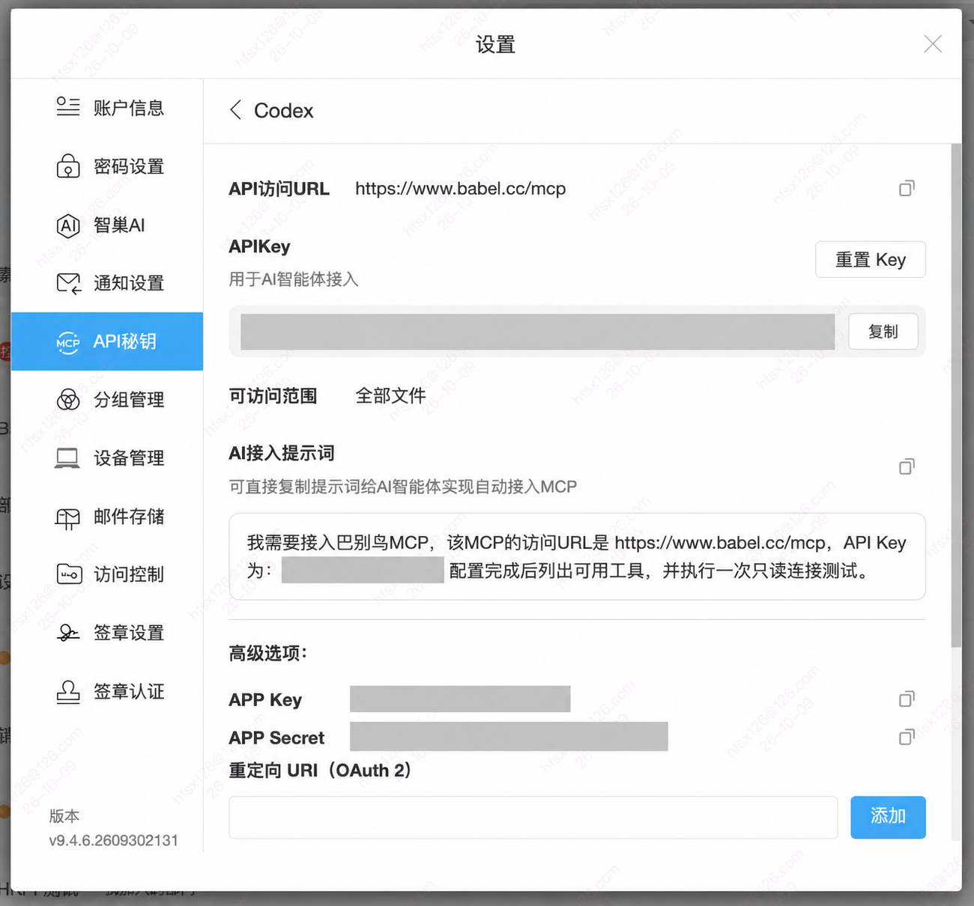Image resolution: width=974 pixels, height=906 pixels.
Task: Click the 全部文件 access scope value
Action: point(390,395)
